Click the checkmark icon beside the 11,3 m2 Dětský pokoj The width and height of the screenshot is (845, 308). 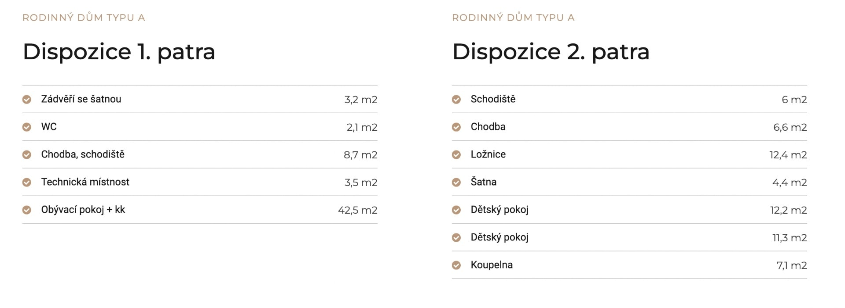(456, 238)
